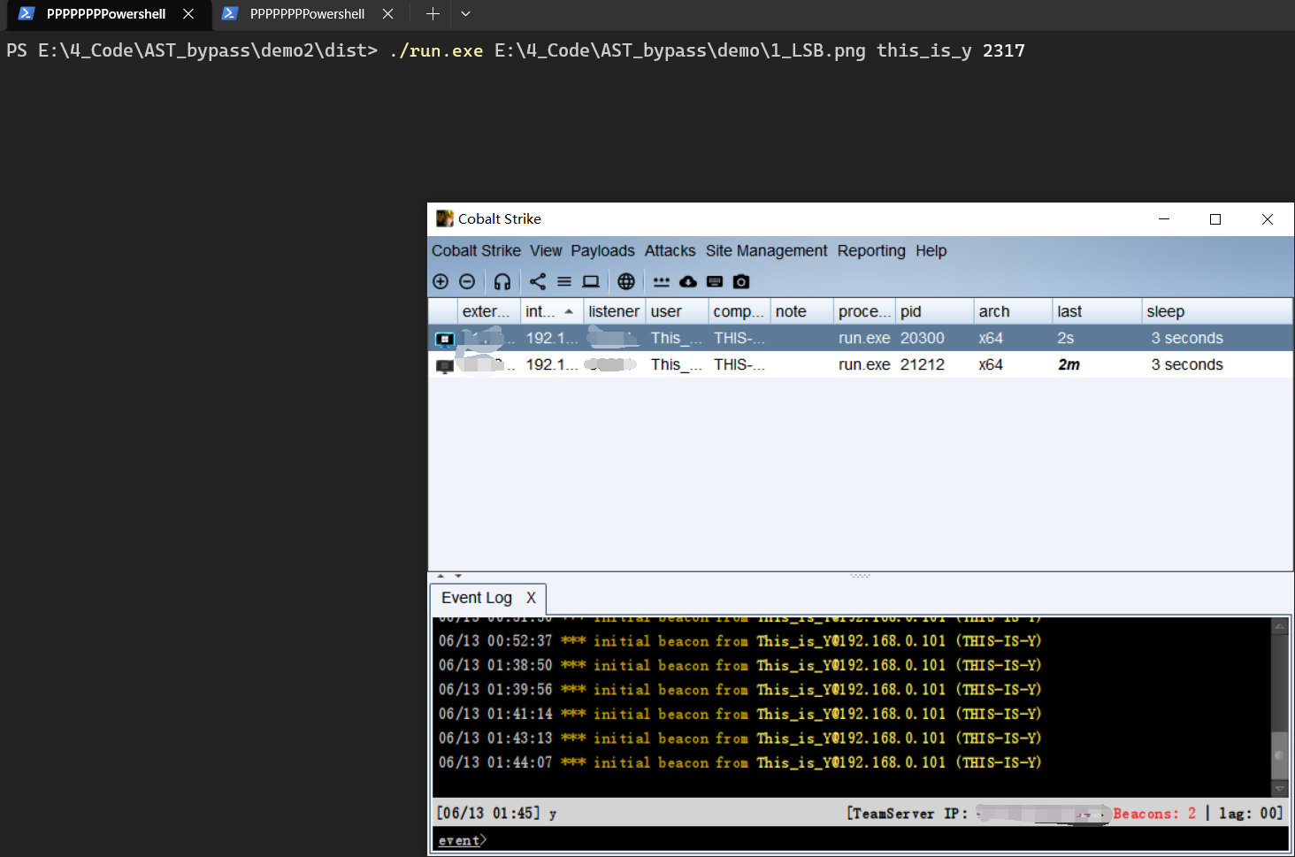Show the pivot graph with the share-nodes icon
The image size is (1295, 857).
click(538, 281)
